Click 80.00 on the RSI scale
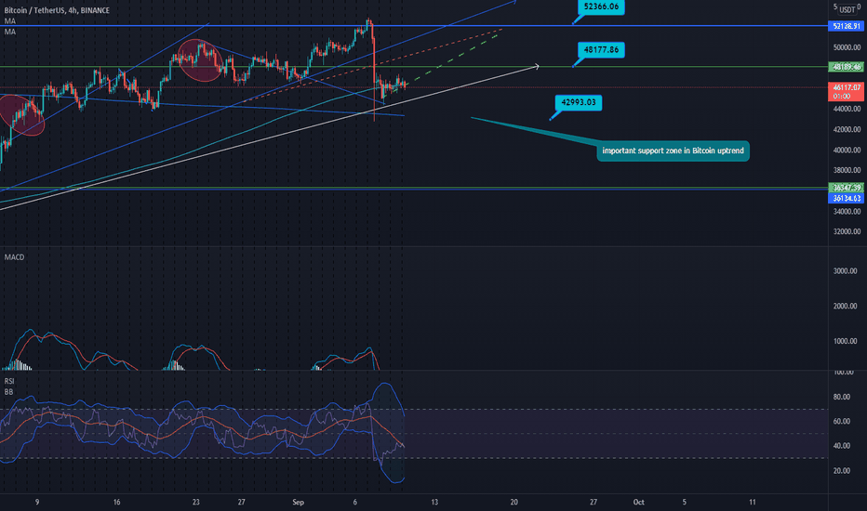This screenshot has width=867, height=511. click(842, 397)
